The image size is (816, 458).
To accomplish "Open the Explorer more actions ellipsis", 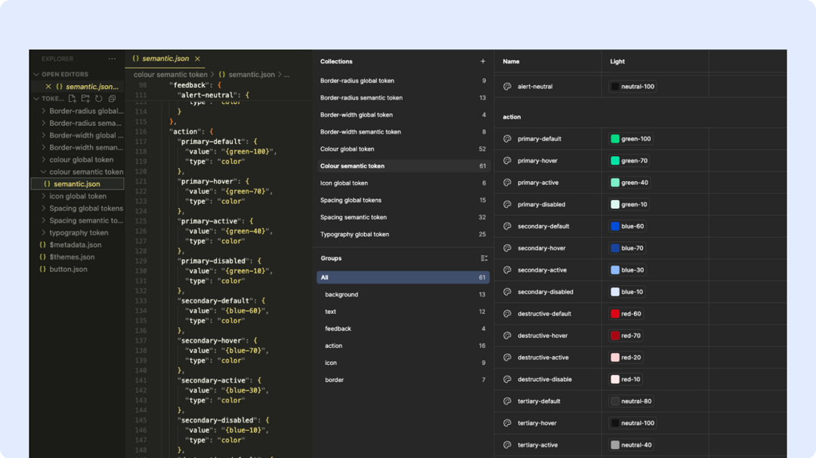I will click(x=112, y=59).
